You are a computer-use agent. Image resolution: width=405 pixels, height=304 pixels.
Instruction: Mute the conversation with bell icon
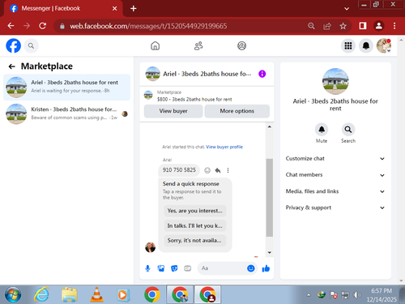click(322, 130)
